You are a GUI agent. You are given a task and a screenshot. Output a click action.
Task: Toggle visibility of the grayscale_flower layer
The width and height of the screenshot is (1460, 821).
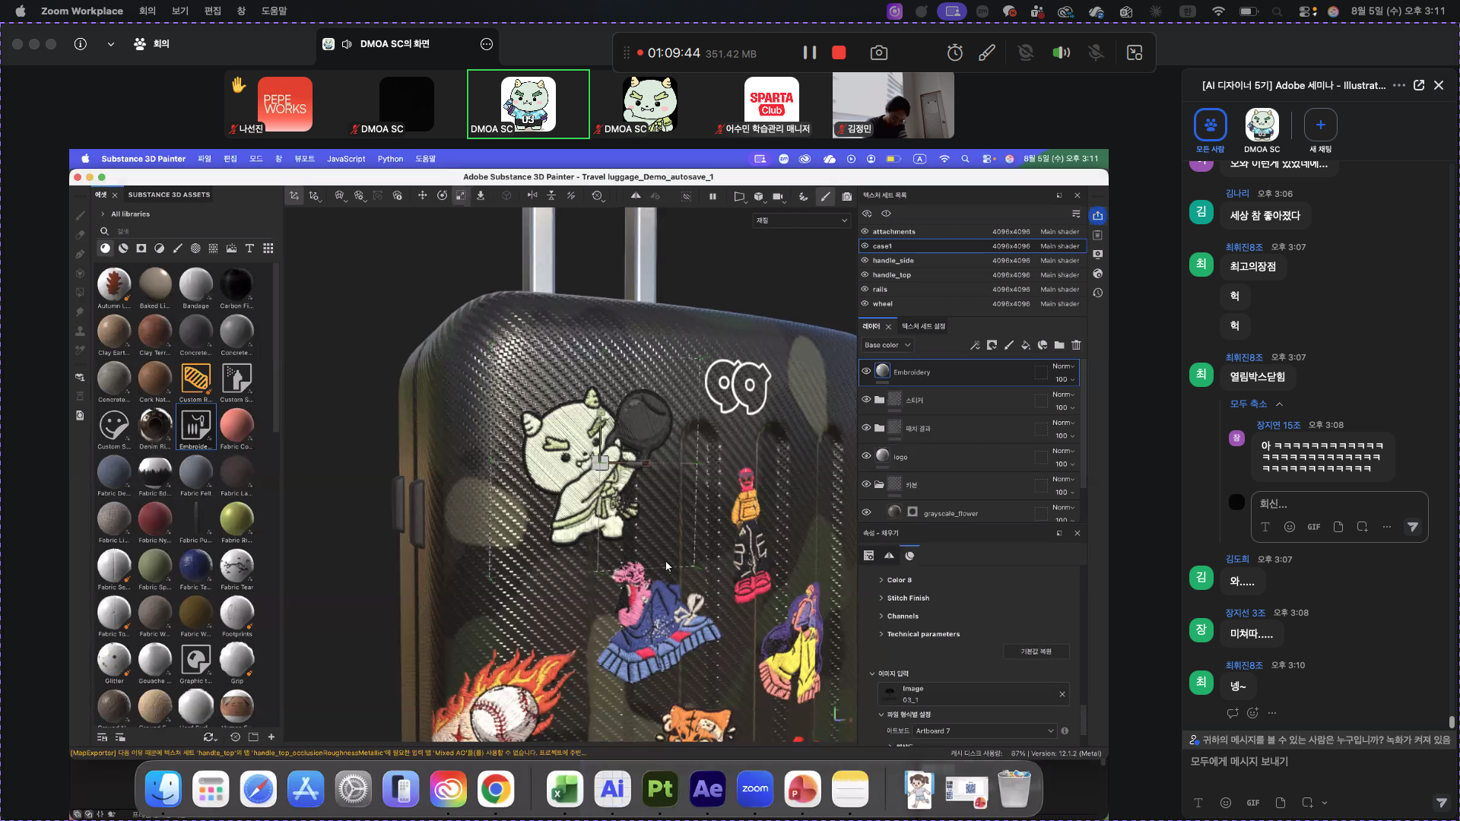pyautogui.click(x=866, y=512)
